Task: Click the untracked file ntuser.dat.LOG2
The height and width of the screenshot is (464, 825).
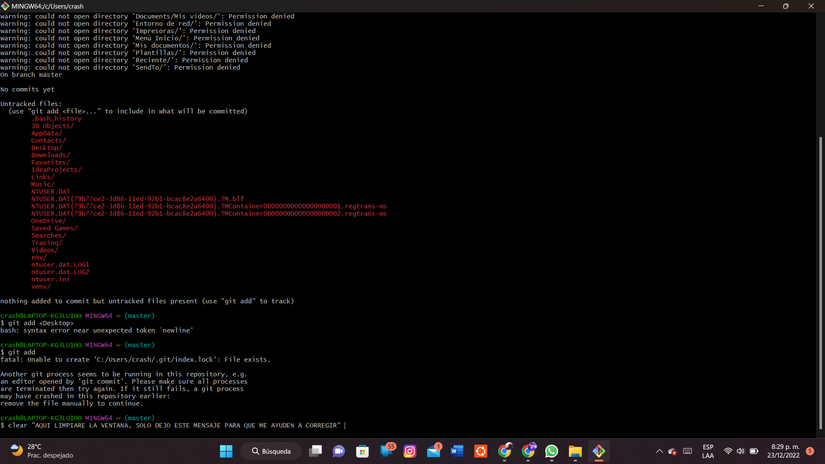Action: point(60,272)
